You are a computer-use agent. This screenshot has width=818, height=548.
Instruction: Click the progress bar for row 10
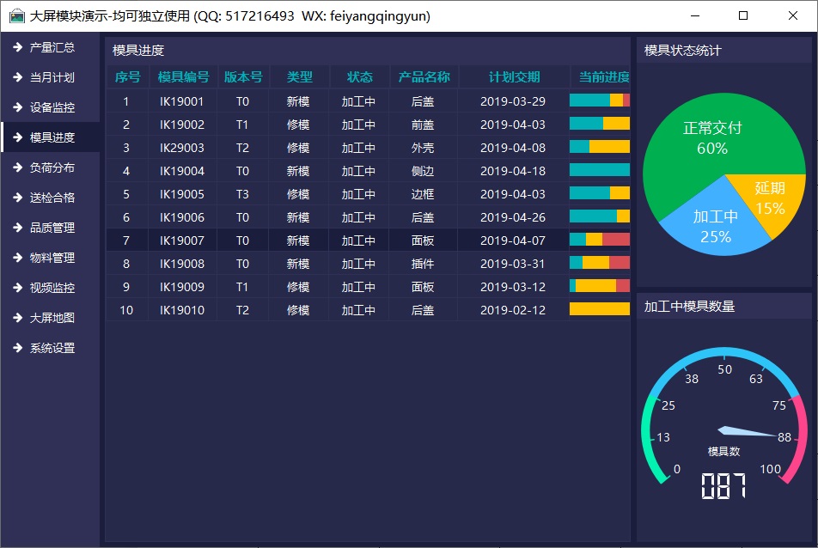click(x=599, y=310)
